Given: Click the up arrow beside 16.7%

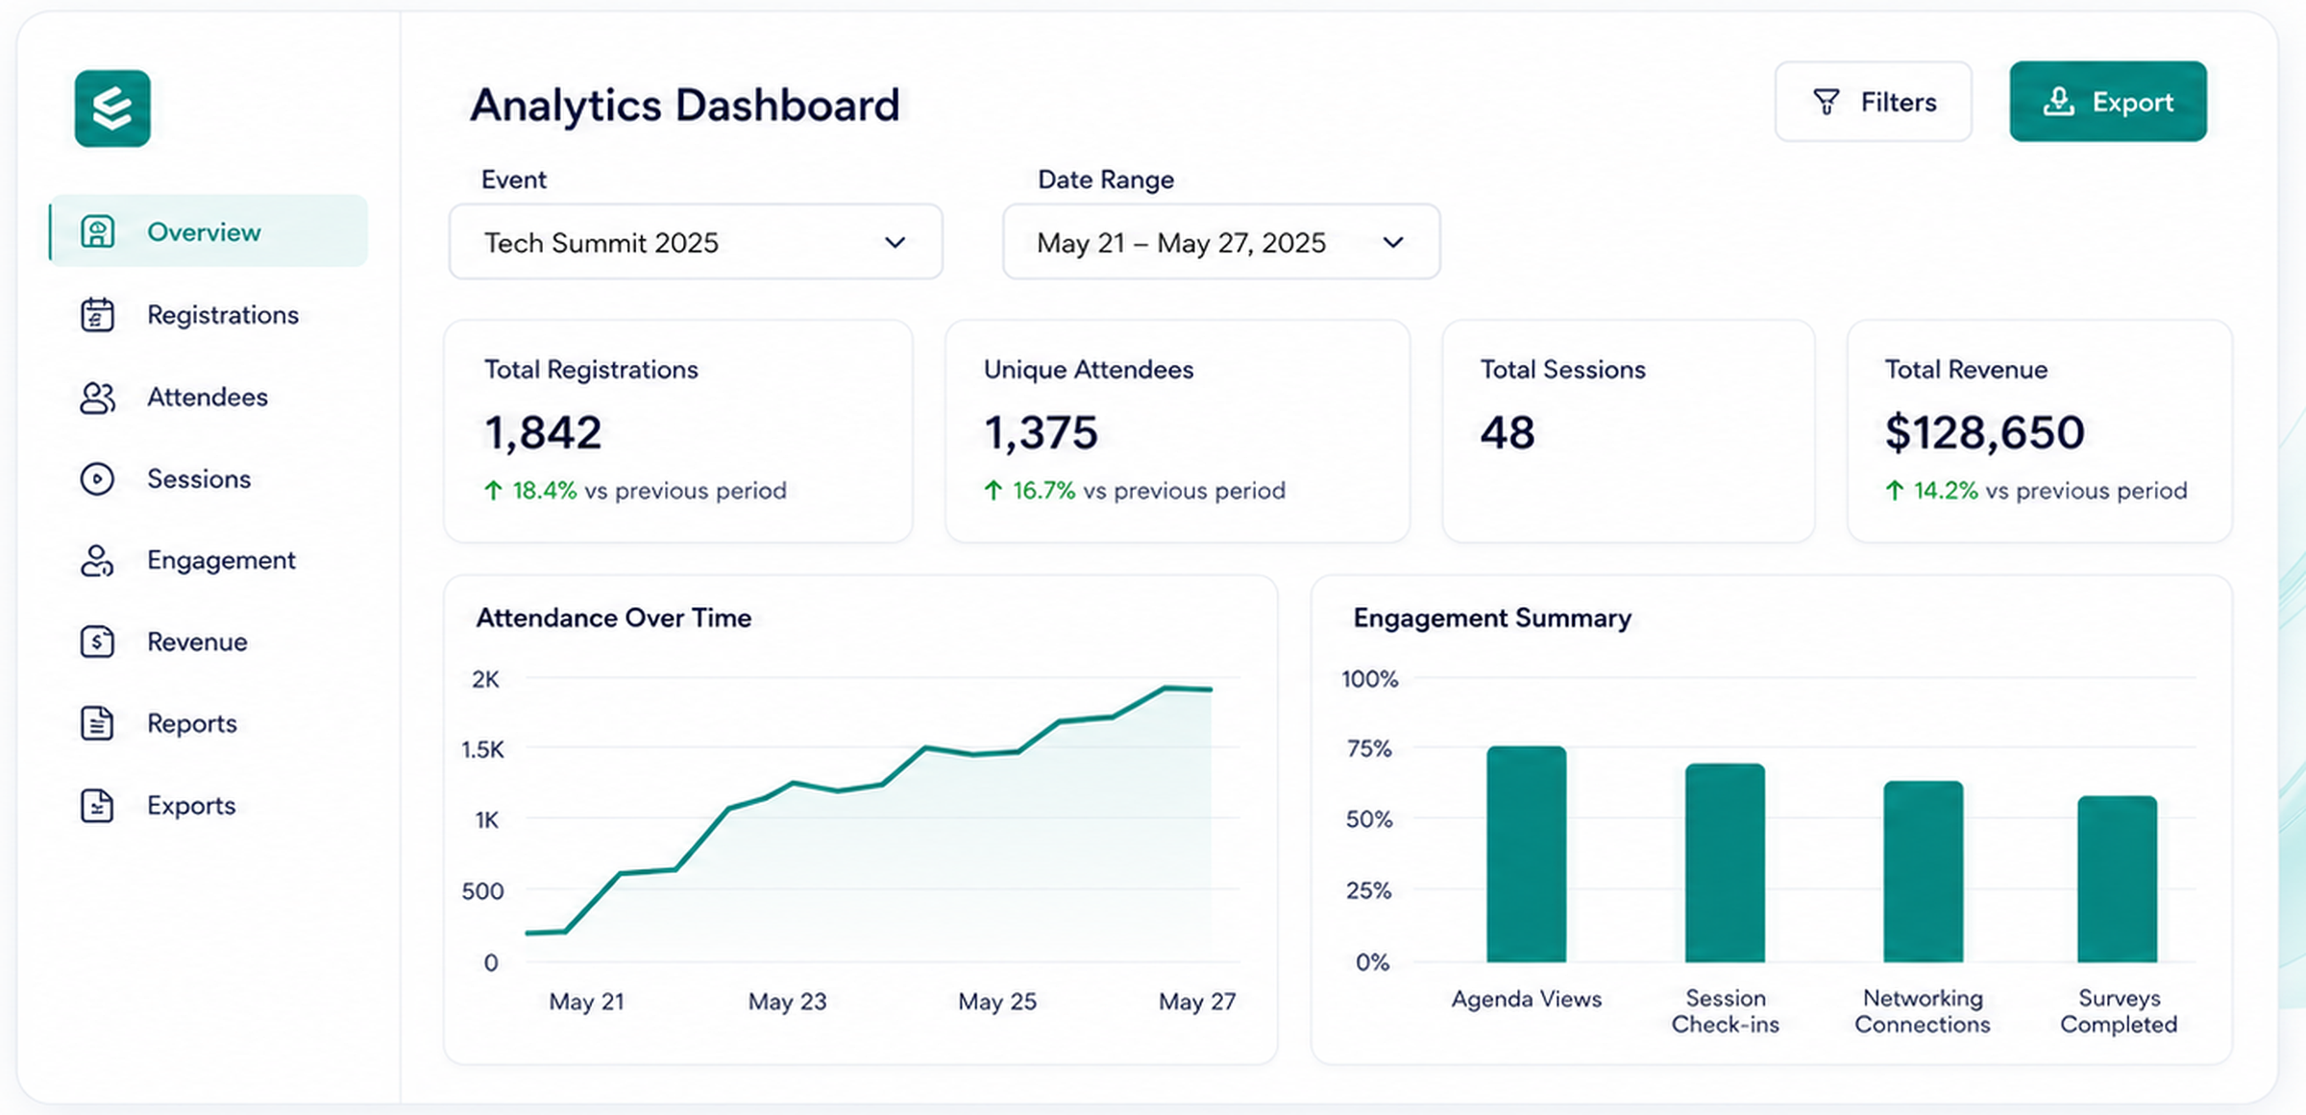Looking at the screenshot, I should click(x=994, y=491).
